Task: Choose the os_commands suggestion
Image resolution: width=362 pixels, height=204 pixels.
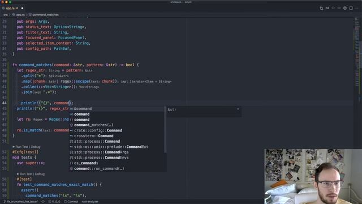Action: coord(117,163)
